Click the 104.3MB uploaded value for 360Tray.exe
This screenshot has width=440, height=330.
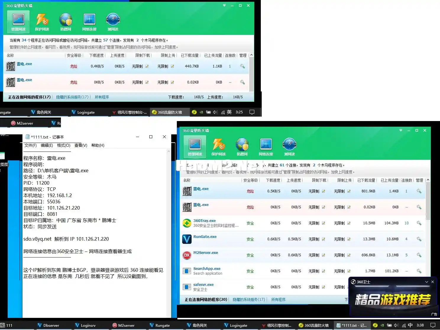point(391,223)
